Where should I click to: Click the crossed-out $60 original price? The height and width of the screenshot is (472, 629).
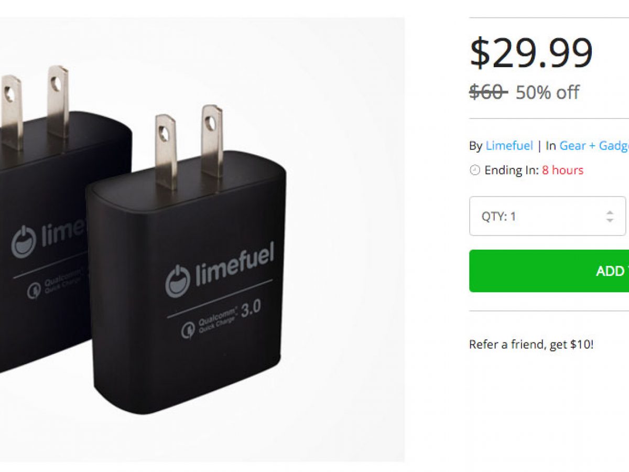point(488,92)
